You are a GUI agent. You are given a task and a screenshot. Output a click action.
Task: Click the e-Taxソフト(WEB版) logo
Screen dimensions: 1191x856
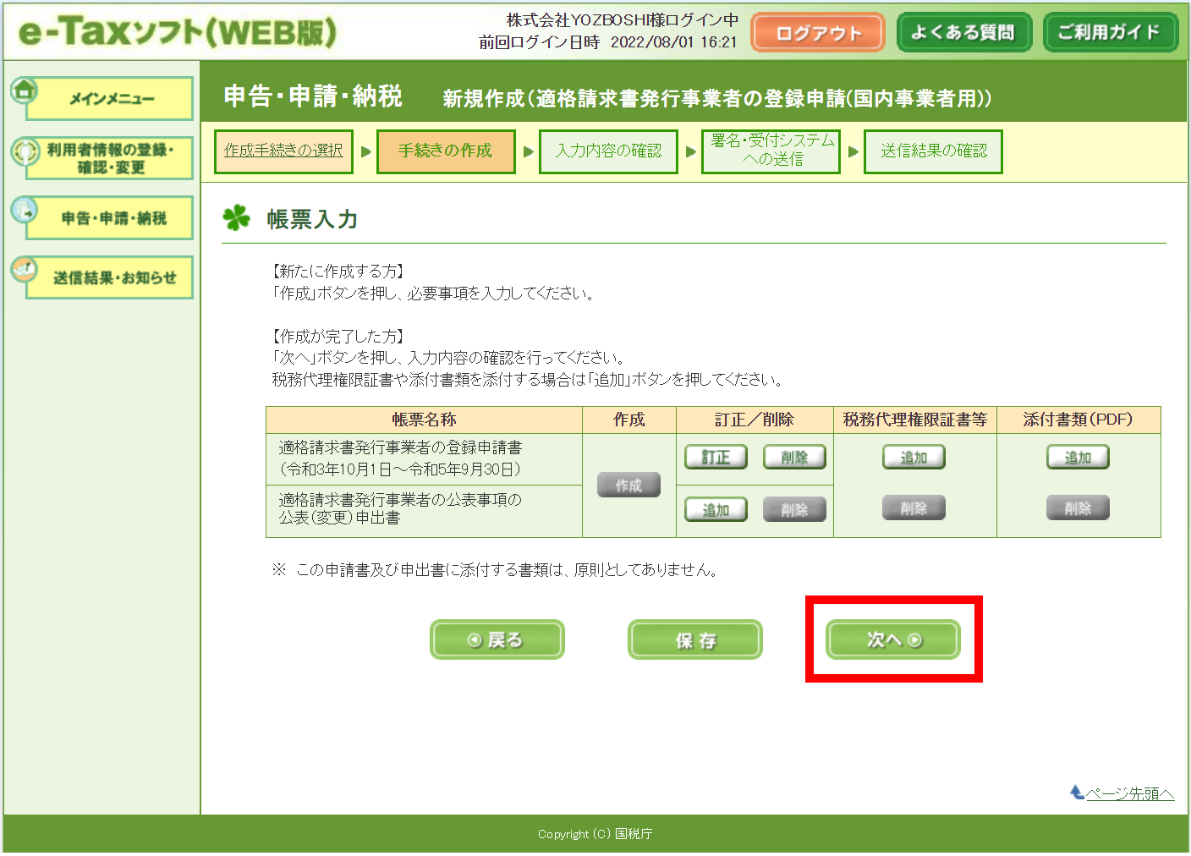(178, 32)
